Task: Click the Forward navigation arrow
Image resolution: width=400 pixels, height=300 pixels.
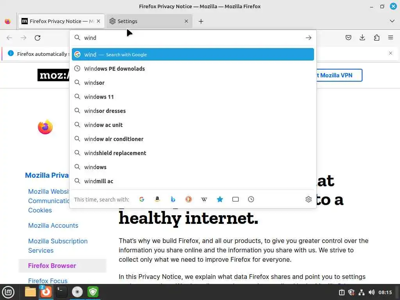Action: [x=23, y=38]
